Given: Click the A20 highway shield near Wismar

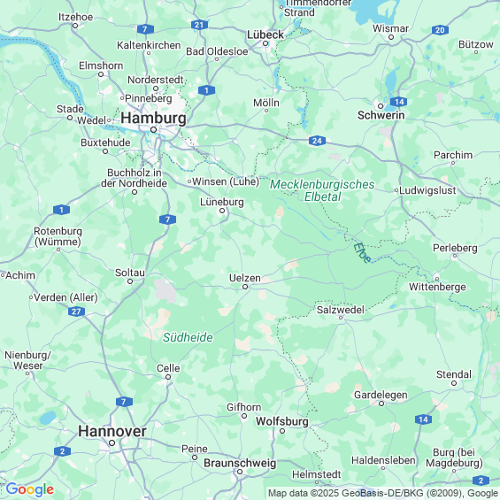Looking at the screenshot, I should tap(440, 30).
